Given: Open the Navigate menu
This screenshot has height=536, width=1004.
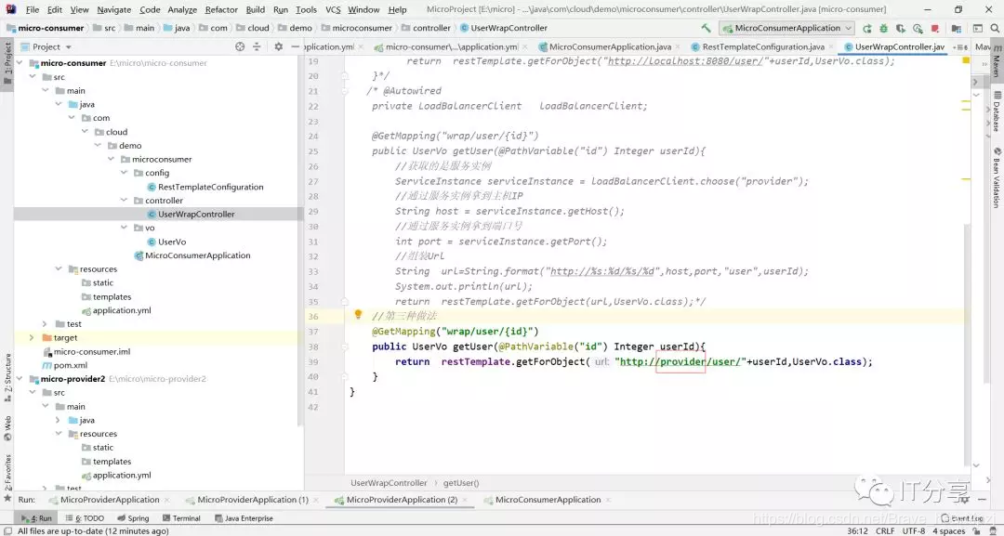Looking at the screenshot, I should click(x=114, y=9).
